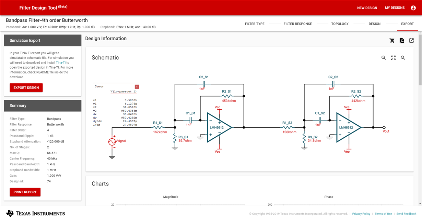
Task: Click the shopping cart icon
Action: coord(392,41)
